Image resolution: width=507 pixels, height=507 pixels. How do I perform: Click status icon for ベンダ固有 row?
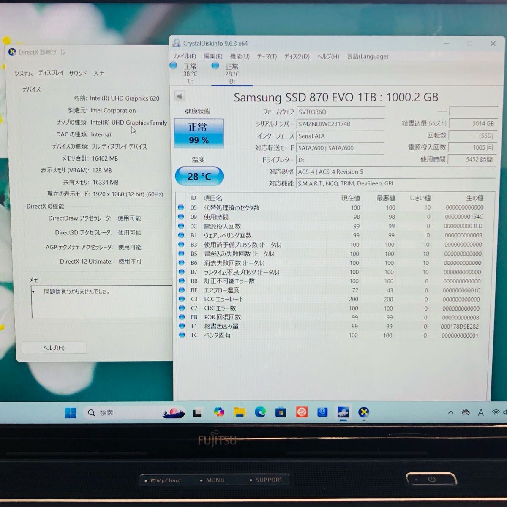[182, 335]
